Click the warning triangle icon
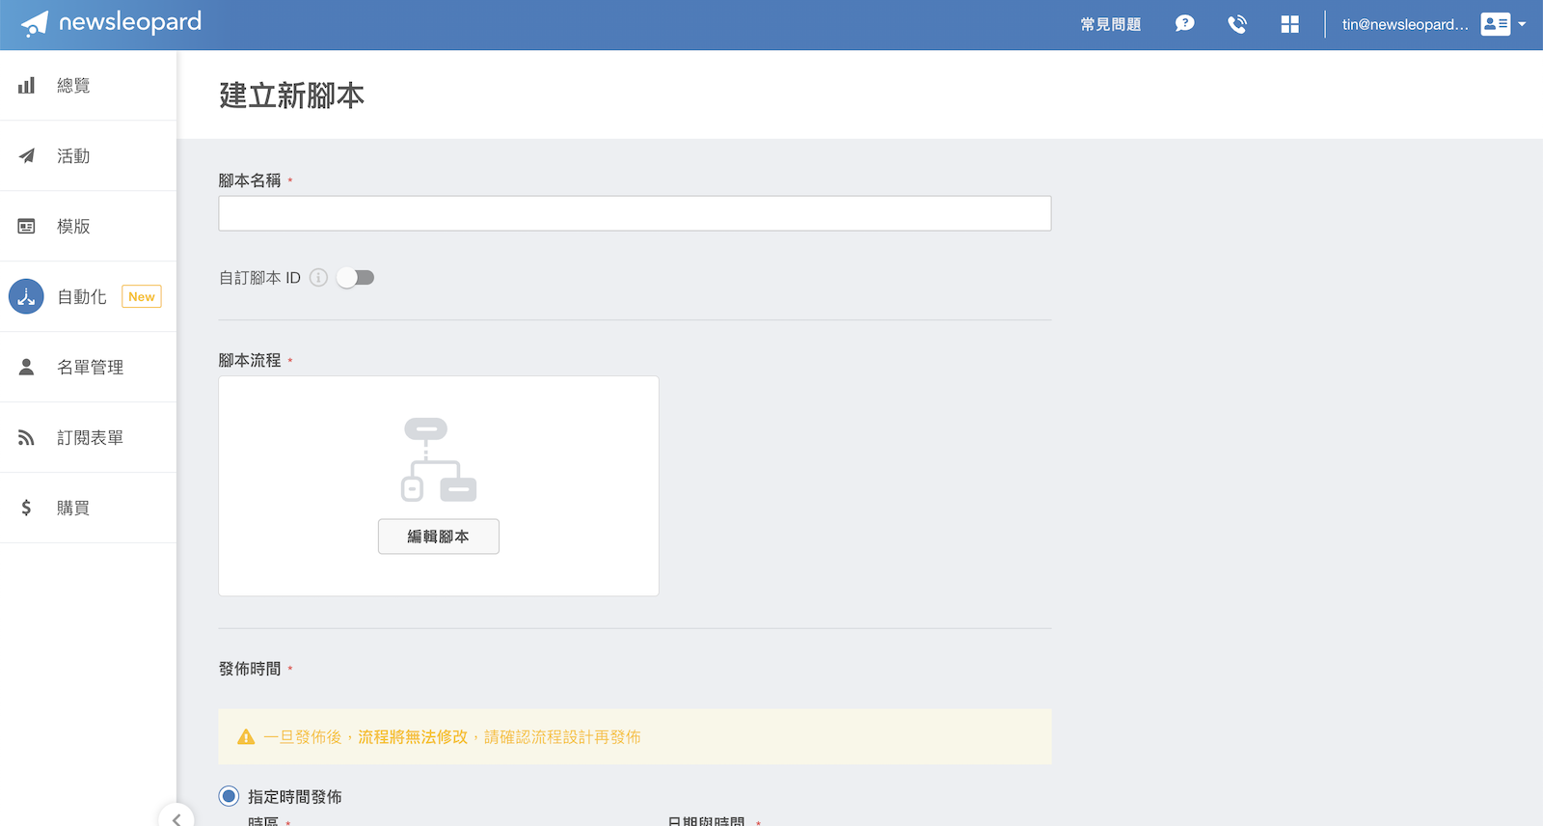Viewport: 1543px width, 826px height. [246, 736]
